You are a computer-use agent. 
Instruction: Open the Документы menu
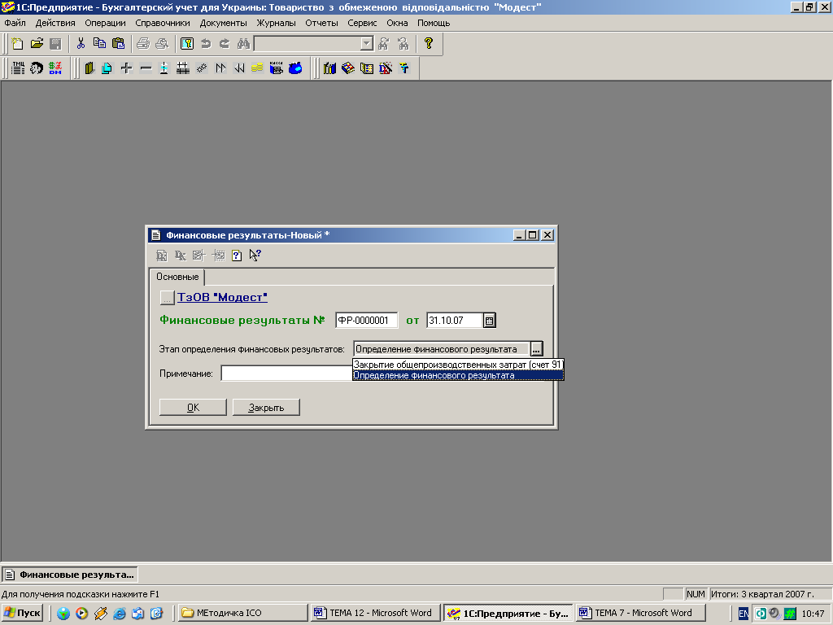tap(223, 23)
